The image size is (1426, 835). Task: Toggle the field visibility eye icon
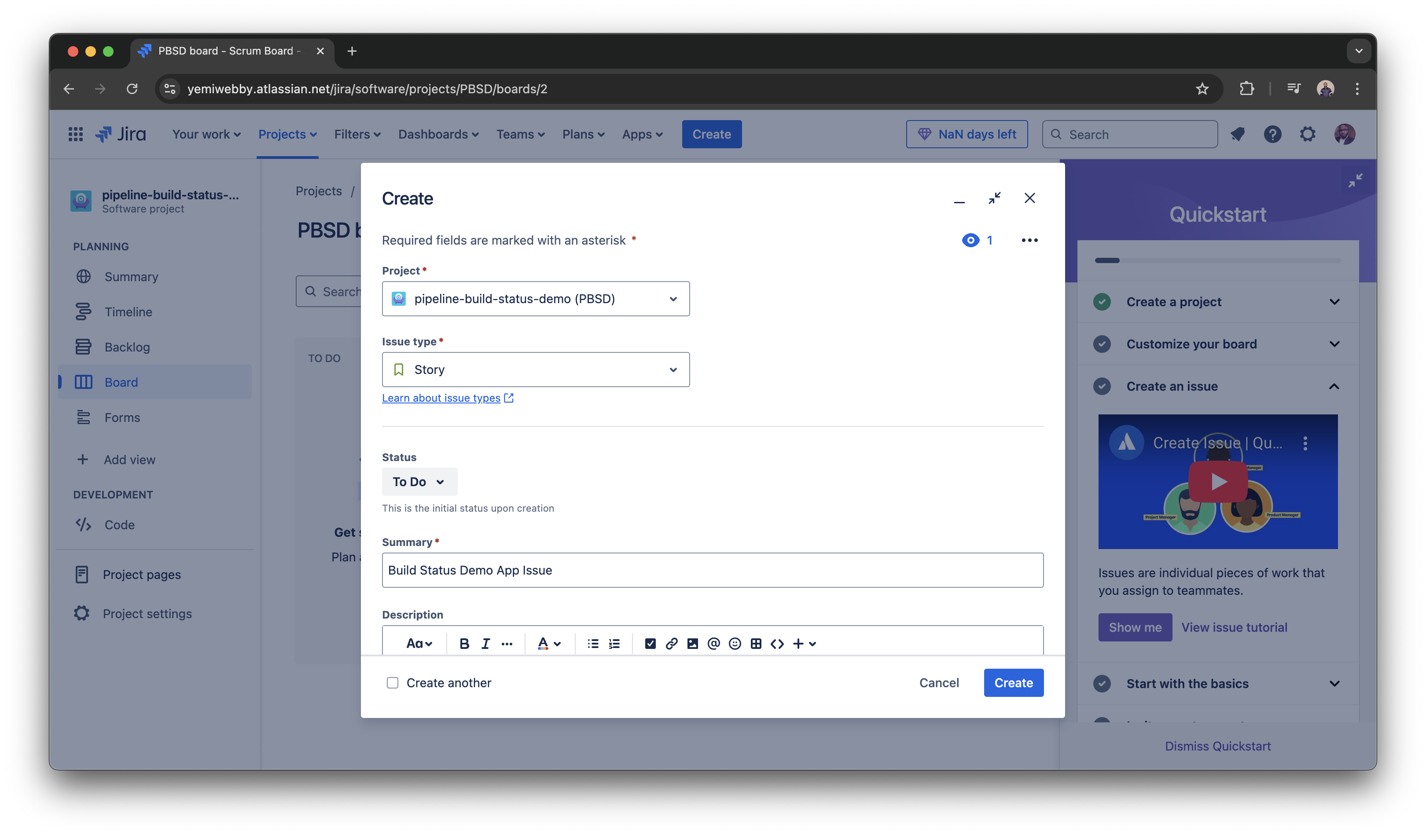click(x=970, y=240)
